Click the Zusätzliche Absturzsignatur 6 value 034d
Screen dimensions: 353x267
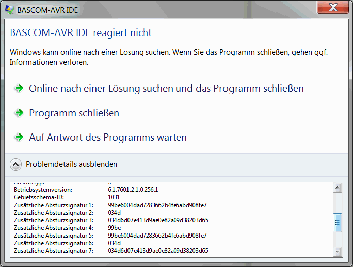pos(114,243)
